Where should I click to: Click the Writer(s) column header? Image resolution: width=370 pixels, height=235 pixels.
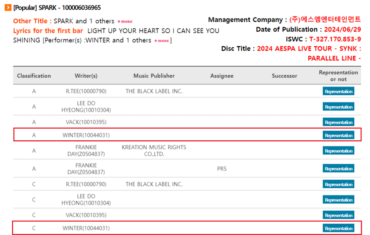(86, 76)
